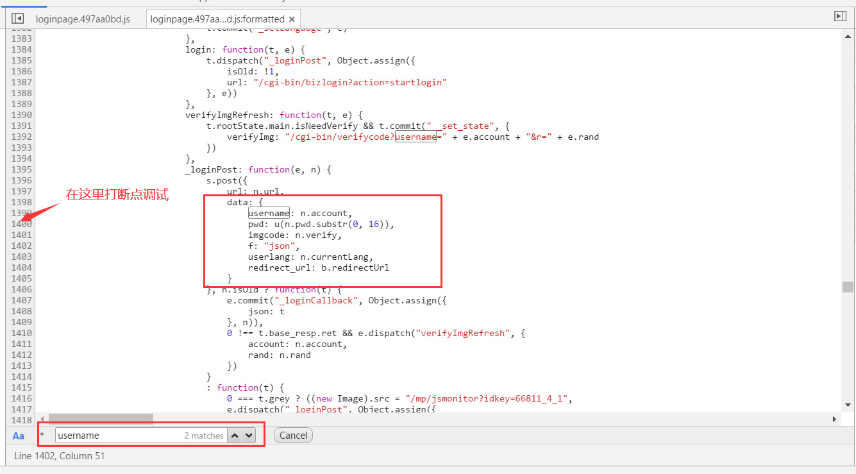Click the json: t code line
The width and height of the screenshot is (856, 474).
pos(266,311)
